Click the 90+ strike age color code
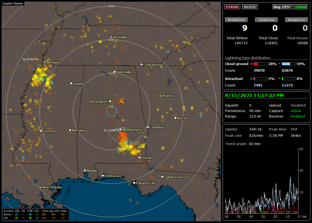 point(63,218)
